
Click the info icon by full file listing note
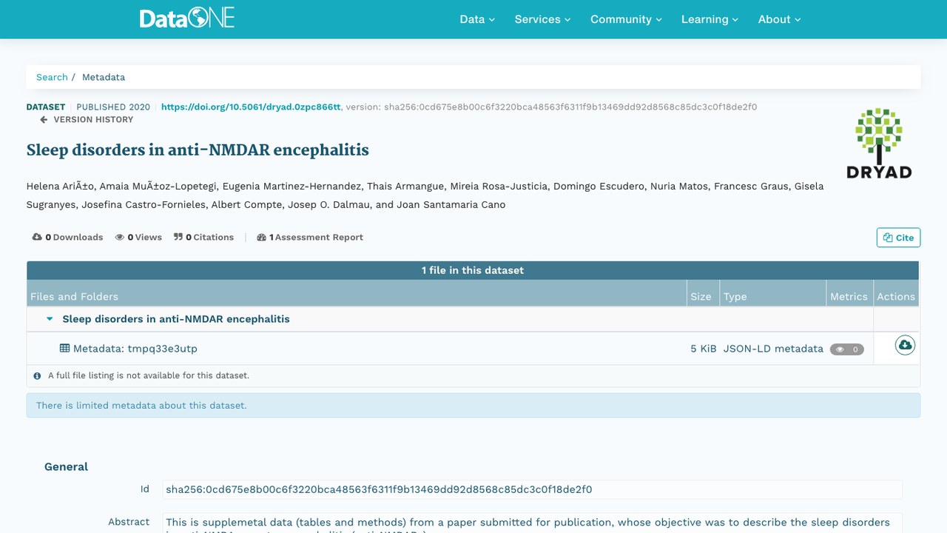point(37,375)
